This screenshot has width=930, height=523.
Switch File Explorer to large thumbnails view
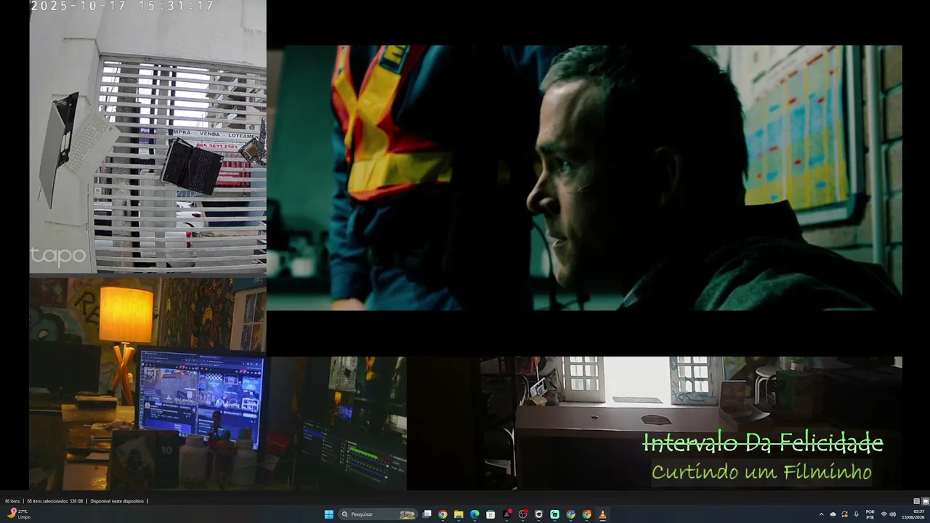coord(926,501)
